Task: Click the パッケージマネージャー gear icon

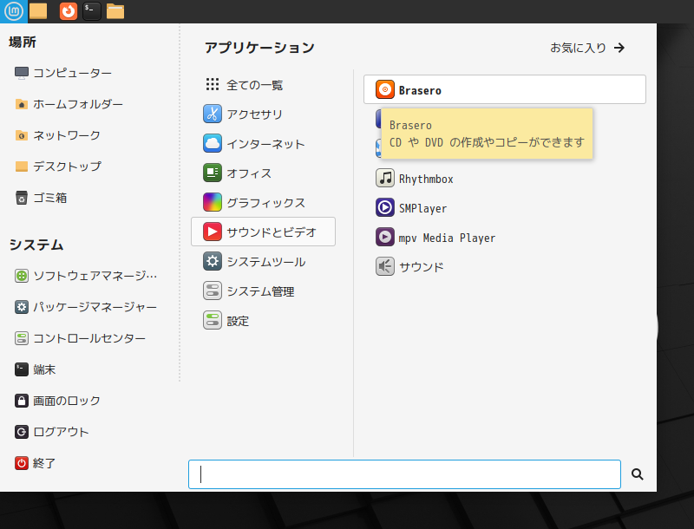Action: coord(21,307)
